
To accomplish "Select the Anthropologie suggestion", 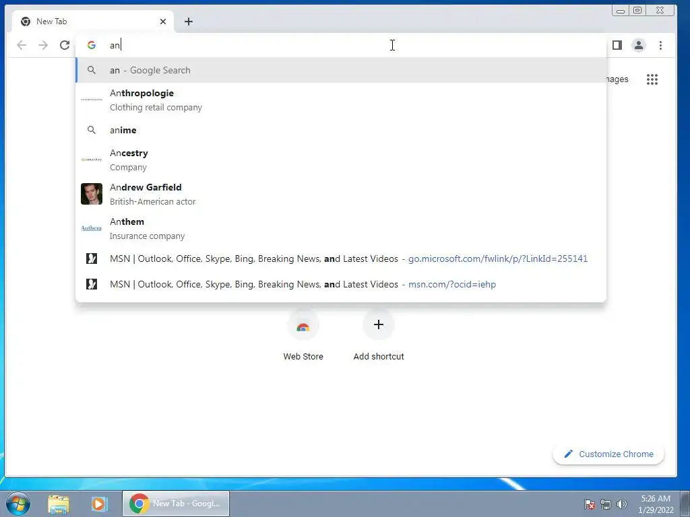I will [341, 100].
